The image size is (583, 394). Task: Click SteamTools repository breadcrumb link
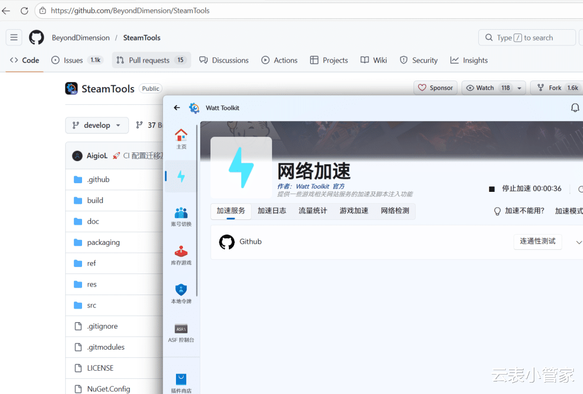click(141, 38)
